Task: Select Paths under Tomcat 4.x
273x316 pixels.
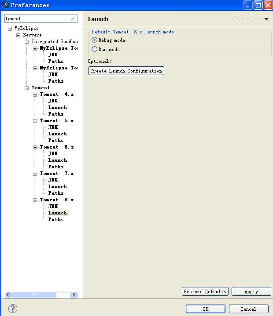Action: pyautogui.click(x=56, y=114)
